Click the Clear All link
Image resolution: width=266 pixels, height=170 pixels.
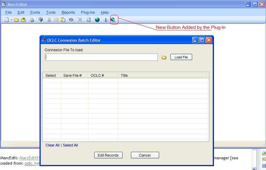point(52,145)
